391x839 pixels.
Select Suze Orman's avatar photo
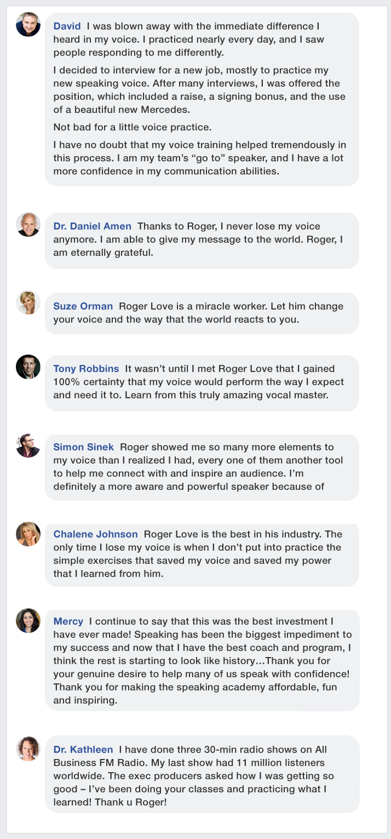point(28,303)
